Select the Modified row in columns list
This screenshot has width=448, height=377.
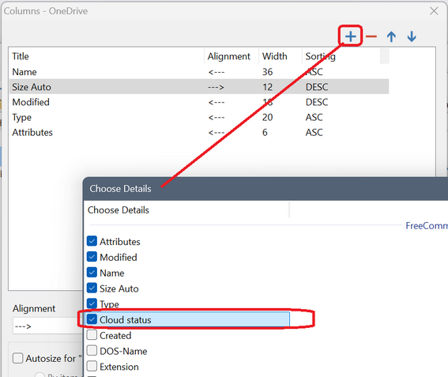pyautogui.click(x=199, y=102)
